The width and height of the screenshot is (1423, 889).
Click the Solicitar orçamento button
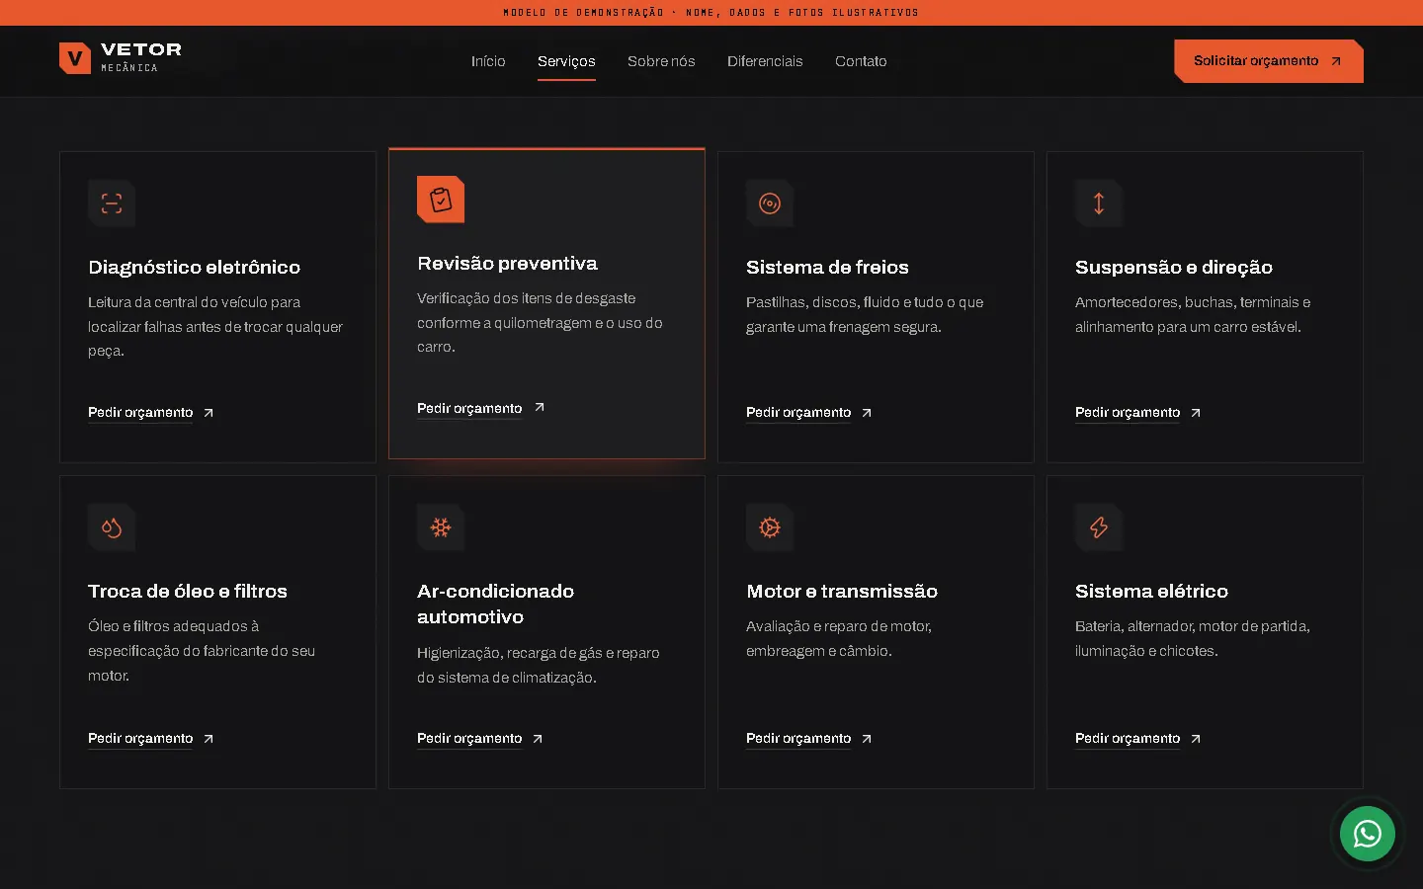[x=1269, y=61]
